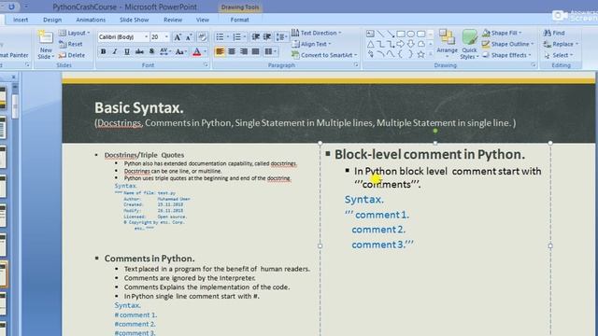Screen dimensions: 598x336
Task: Open the Font dialog launcher
Action: (x=206, y=65)
